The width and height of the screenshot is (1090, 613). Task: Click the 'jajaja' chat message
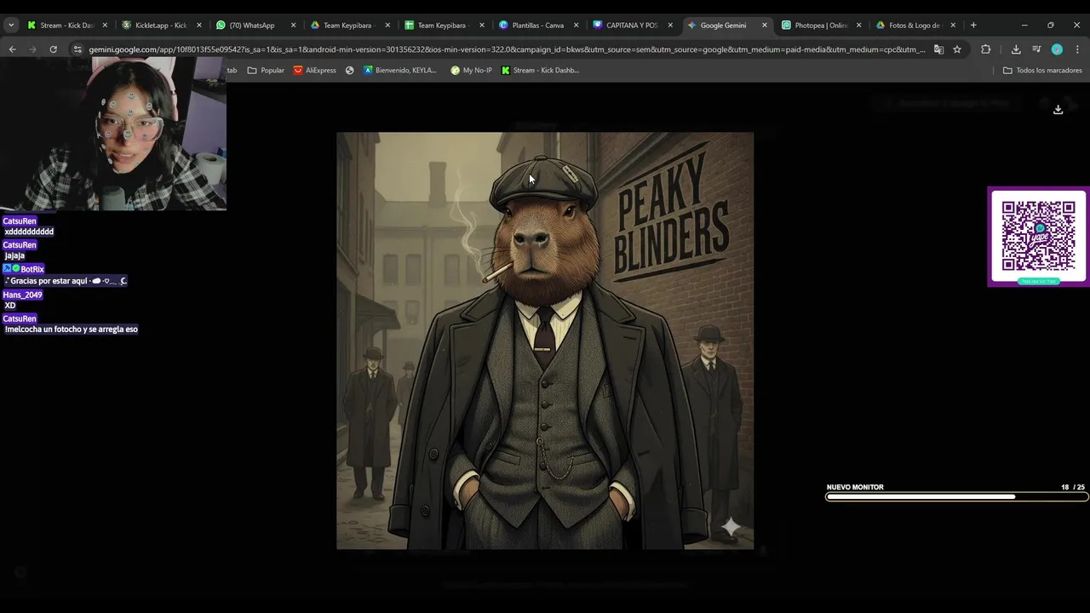pyautogui.click(x=14, y=255)
